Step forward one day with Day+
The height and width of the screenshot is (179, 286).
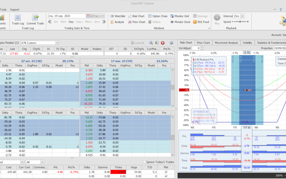coord(79,22)
